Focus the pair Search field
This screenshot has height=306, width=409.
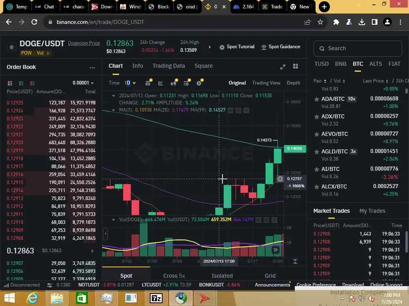coord(357,48)
